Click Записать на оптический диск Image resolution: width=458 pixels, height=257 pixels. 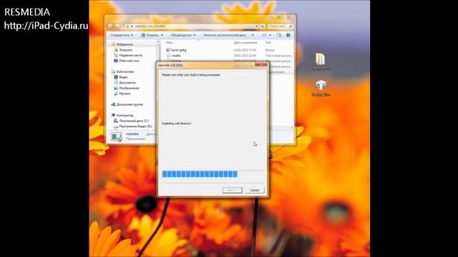(225, 35)
